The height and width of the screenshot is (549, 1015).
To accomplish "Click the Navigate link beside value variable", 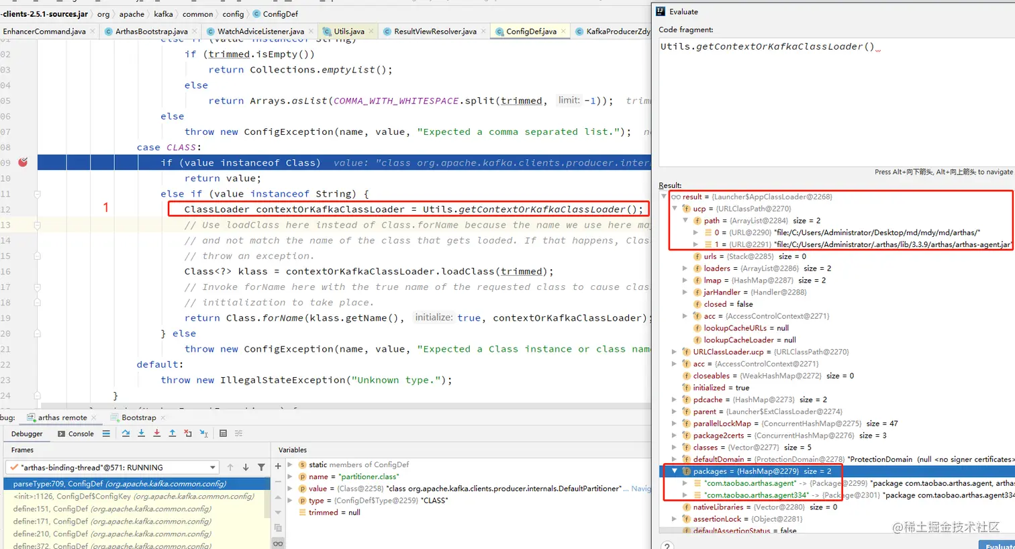I will 641,489.
